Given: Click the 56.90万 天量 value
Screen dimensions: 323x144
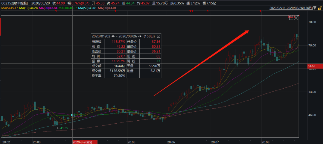Looking at the screenshot, I should pos(154,66).
